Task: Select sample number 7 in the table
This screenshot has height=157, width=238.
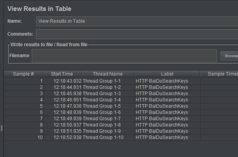Action: (x=121, y=119)
